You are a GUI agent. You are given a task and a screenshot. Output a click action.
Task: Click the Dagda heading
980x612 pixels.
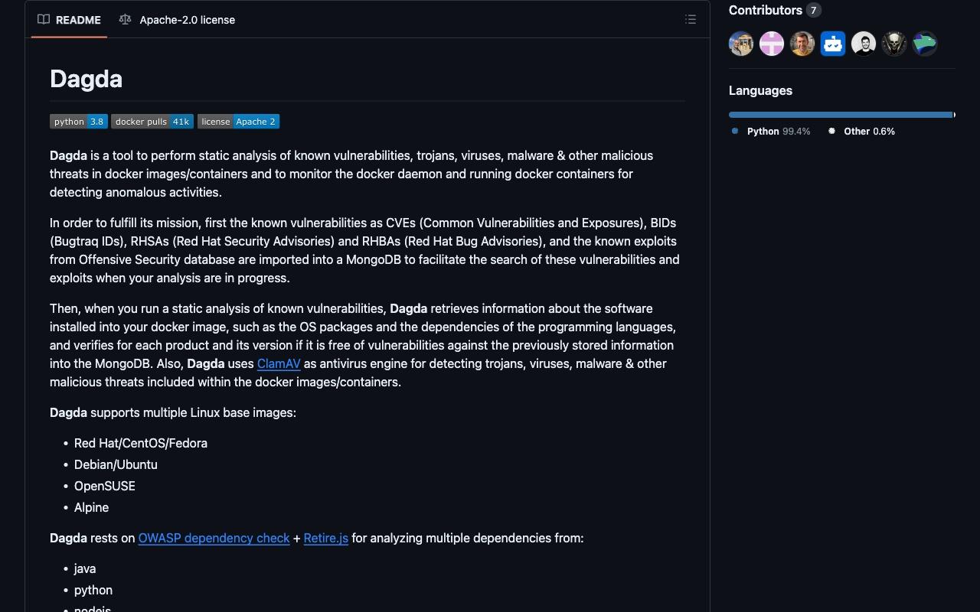pyautogui.click(x=86, y=79)
